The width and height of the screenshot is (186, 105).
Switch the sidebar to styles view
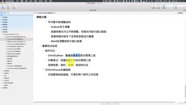[5, 13]
